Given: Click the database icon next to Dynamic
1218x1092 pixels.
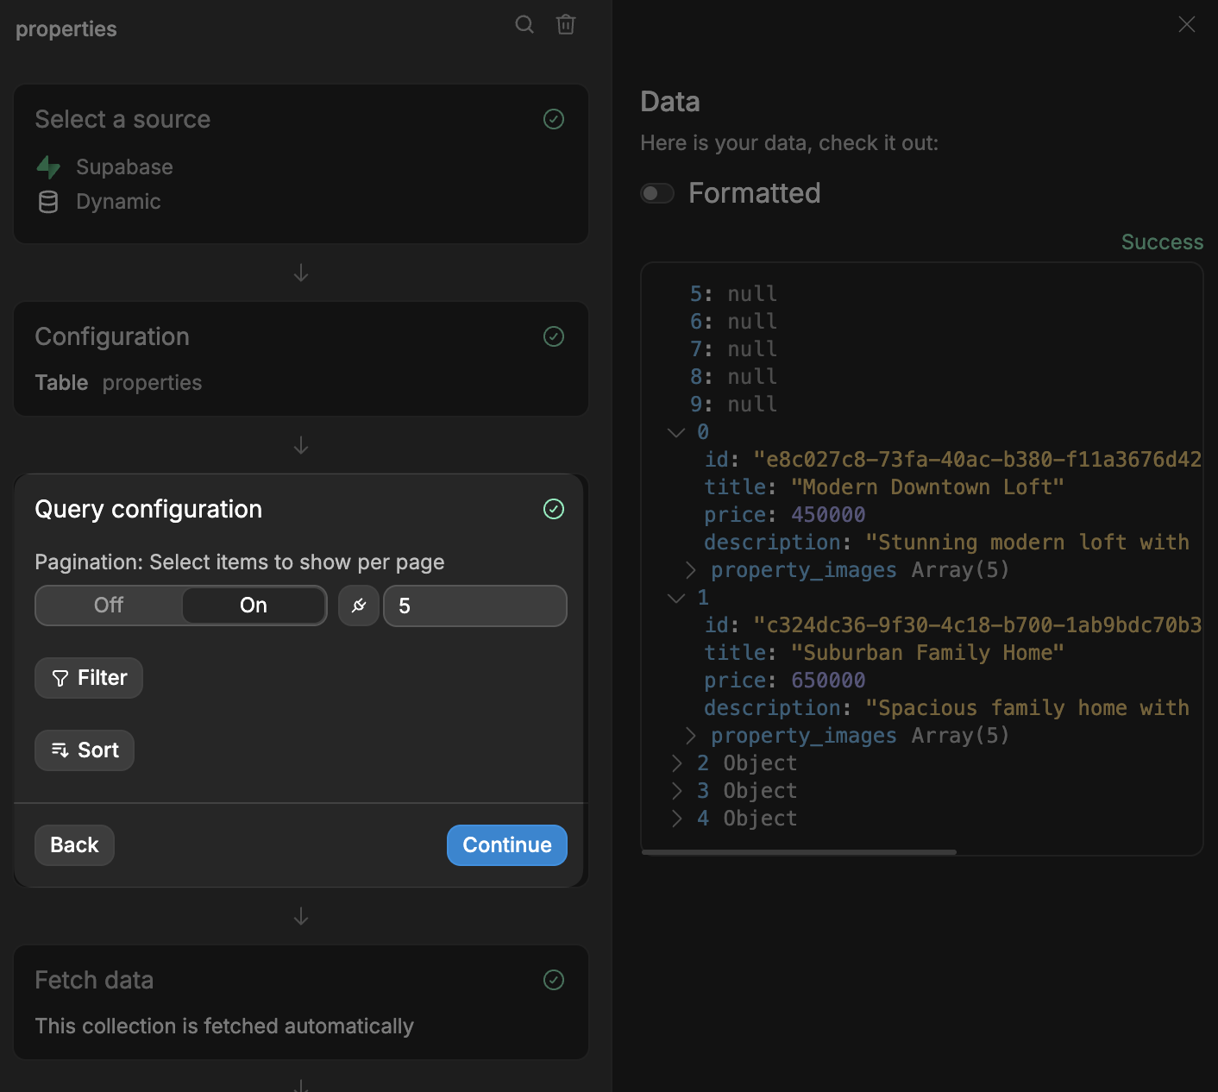Looking at the screenshot, I should pyautogui.click(x=49, y=202).
